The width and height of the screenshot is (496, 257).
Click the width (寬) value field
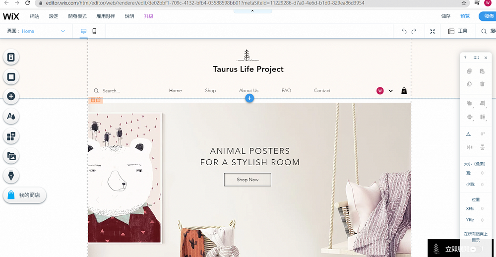coord(482,173)
